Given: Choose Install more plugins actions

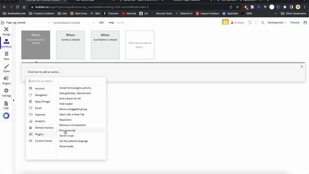Looking at the screenshot, I should tap(76, 88).
